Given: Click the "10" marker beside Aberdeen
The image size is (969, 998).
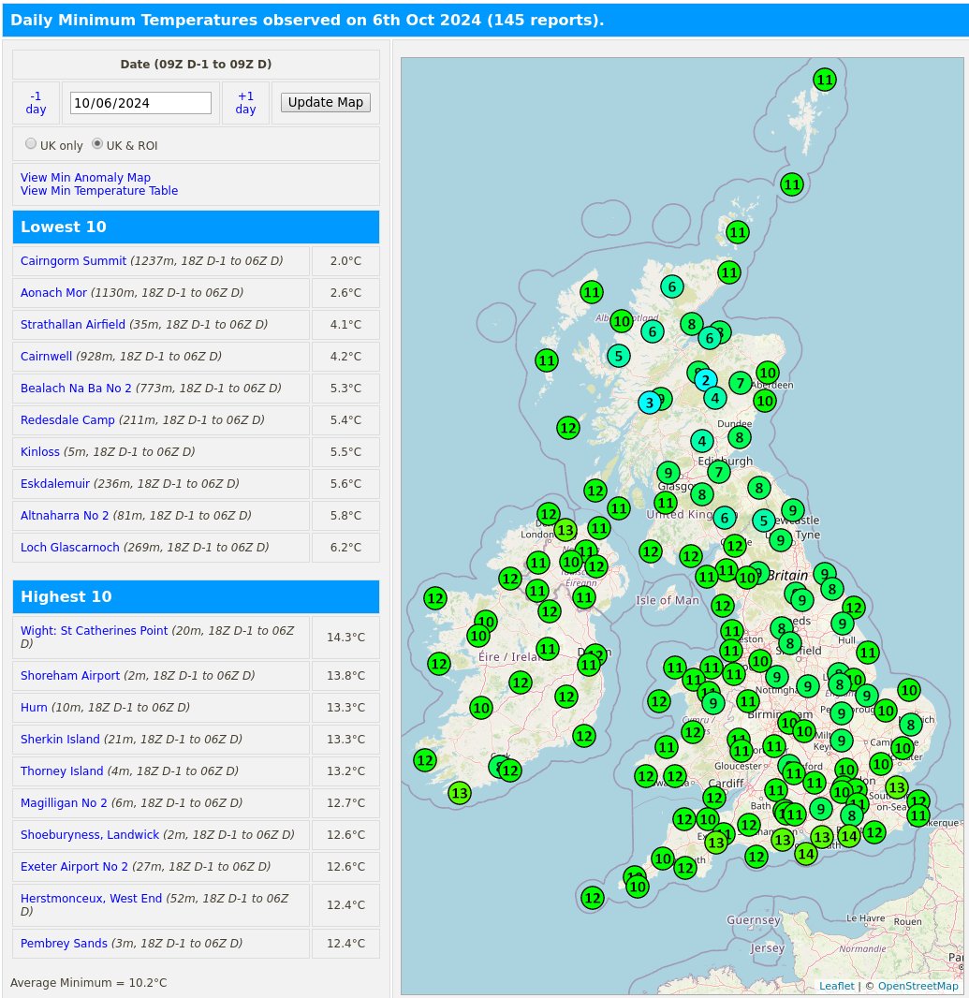Looking at the screenshot, I should click(x=768, y=373).
